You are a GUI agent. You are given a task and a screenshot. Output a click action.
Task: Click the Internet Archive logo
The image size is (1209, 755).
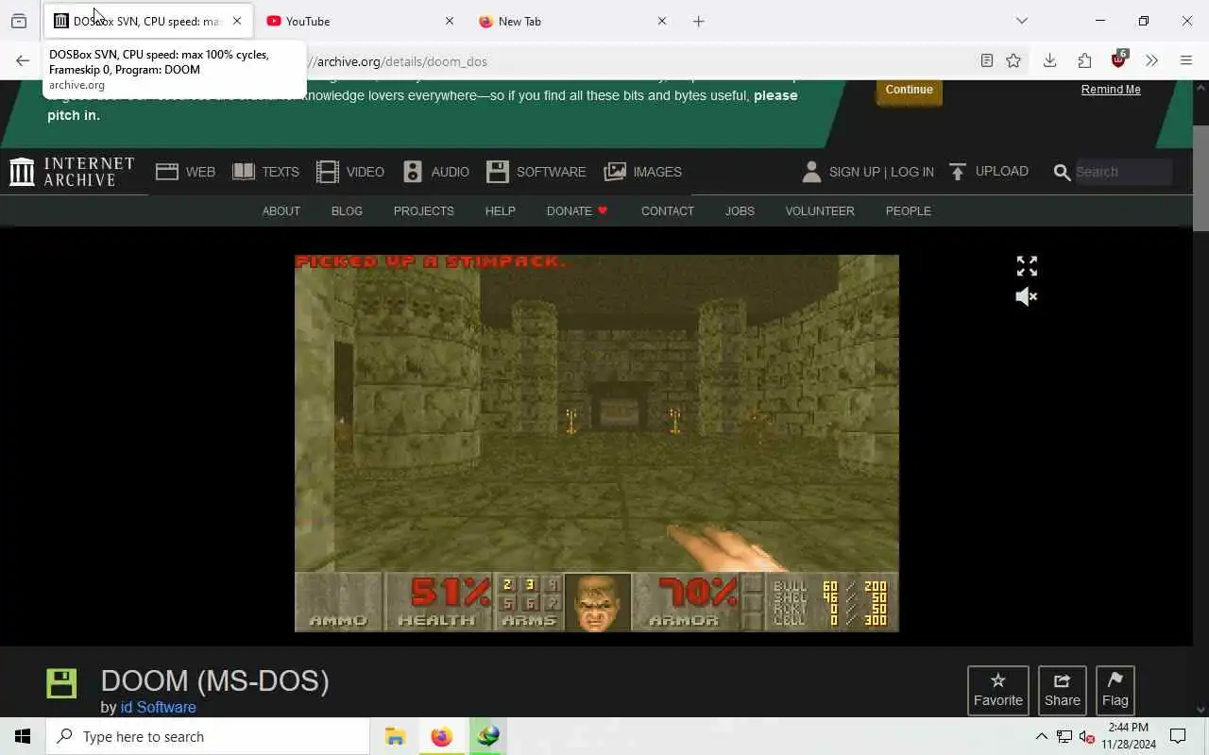72,172
